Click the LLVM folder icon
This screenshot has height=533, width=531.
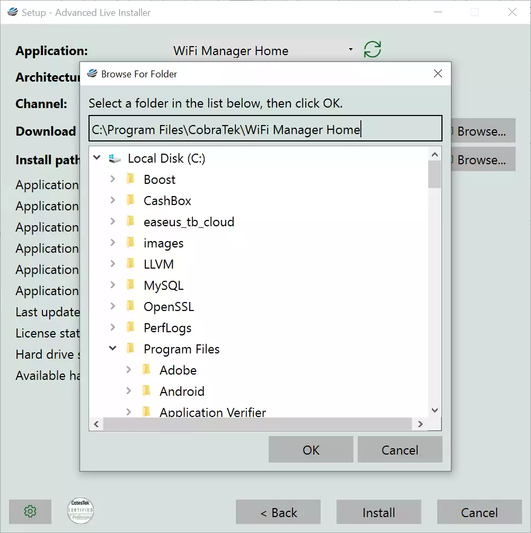(130, 264)
